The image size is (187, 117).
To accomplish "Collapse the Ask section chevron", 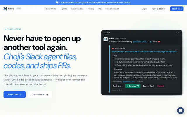I will (112, 56).
